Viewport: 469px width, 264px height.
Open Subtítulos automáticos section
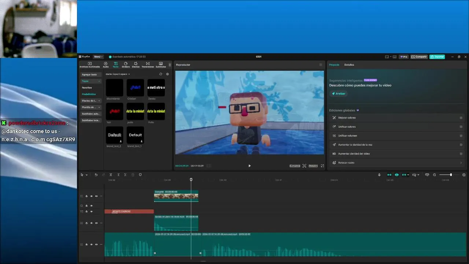pyautogui.click(x=91, y=114)
